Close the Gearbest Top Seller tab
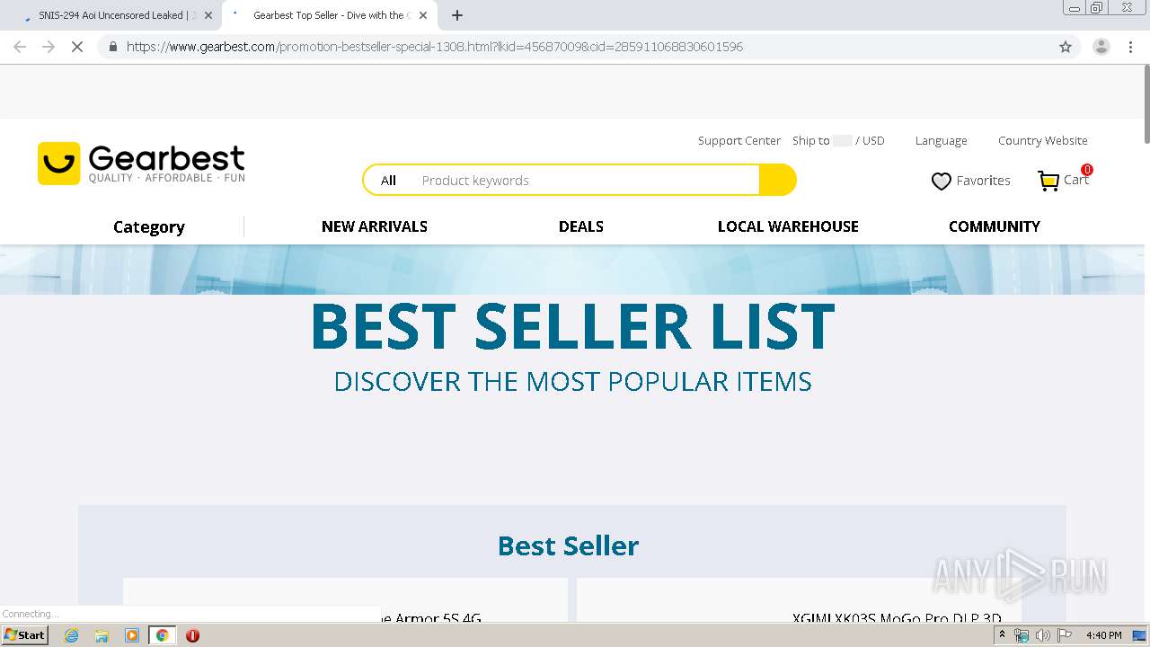This screenshot has height=647, width=1150. coord(423,15)
